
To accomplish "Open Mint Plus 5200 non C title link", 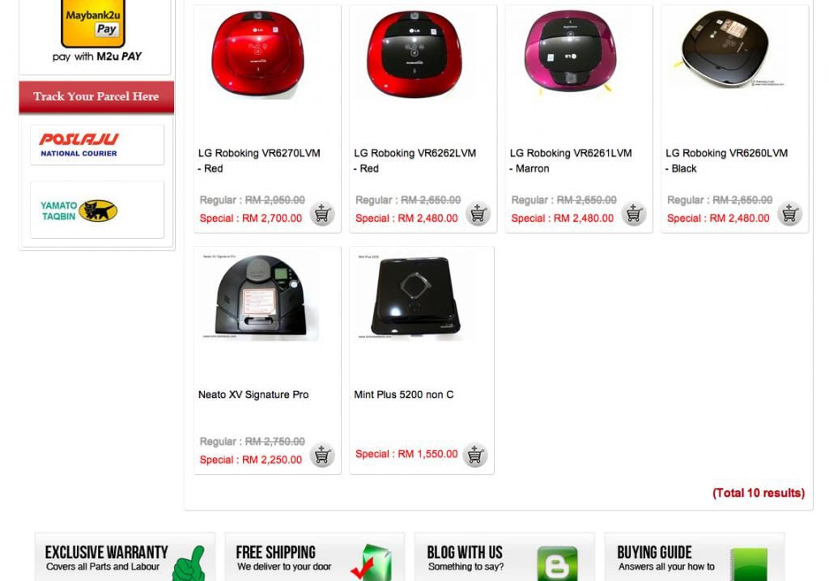I will pos(404,395).
